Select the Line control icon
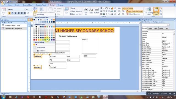The height and width of the screenshot is (99, 176). [x=104, y=9]
